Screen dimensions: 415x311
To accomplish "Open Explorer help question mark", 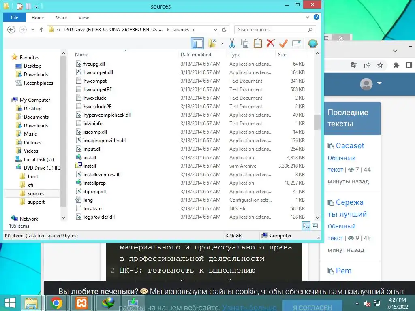I will 316,17.
